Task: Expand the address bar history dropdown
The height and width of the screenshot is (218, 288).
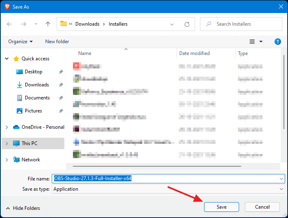Action: point(172,24)
